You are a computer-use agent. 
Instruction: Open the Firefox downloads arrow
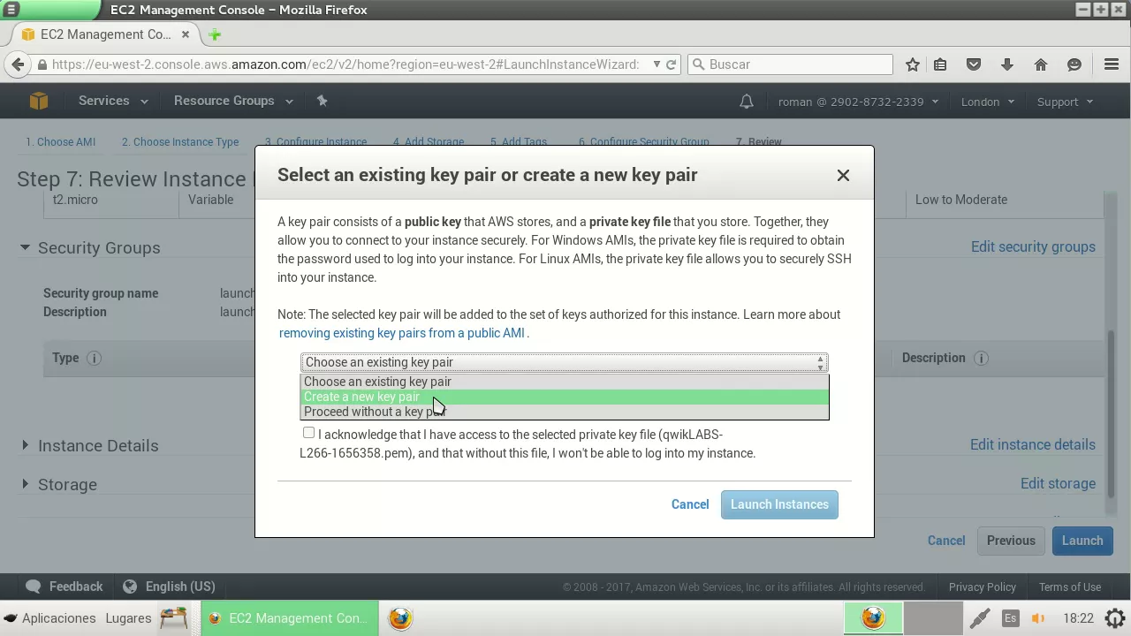(x=1007, y=64)
